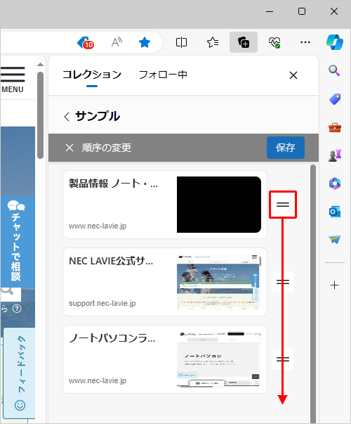This screenshot has height=424, width=351.
Task: Activate the Read aloud icon
Action: coord(117,42)
